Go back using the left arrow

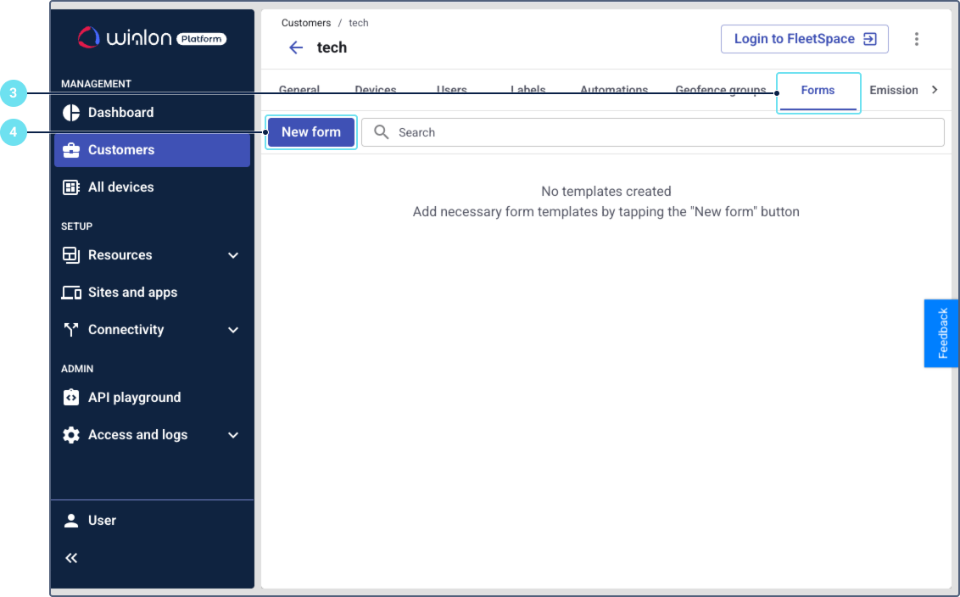click(296, 47)
